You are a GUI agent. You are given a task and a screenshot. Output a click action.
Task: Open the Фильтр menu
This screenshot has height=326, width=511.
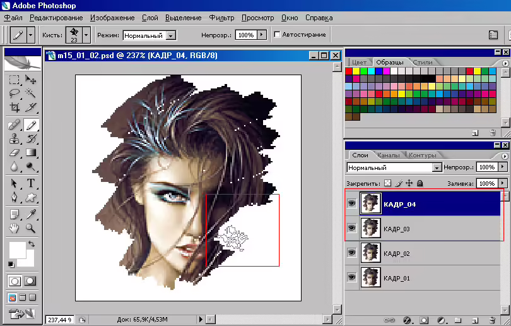click(221, 18)
